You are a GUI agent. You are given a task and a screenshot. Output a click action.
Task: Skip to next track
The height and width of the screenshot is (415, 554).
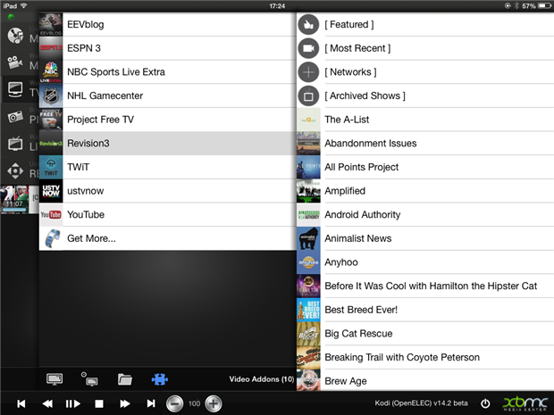point(151,403)
